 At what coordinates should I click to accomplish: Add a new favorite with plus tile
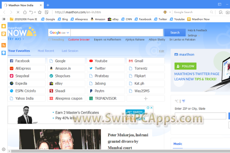[146, 98]
